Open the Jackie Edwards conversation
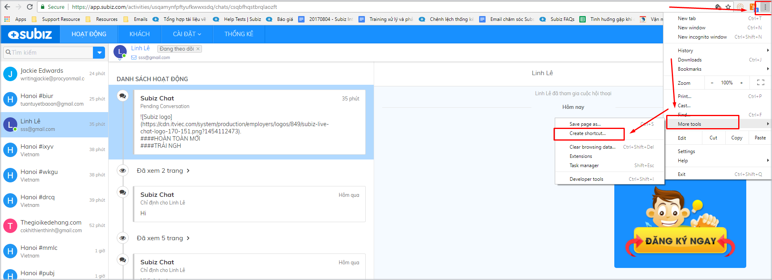Image resolution: width=772 pixels, height=280 pixels. point(54,74)
